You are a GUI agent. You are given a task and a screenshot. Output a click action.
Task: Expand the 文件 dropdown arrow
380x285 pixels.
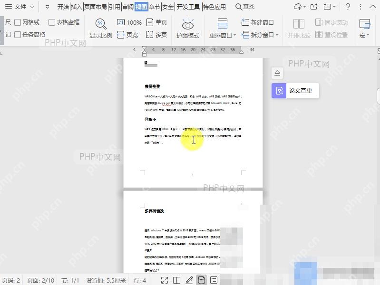click(x=32, y=7)
